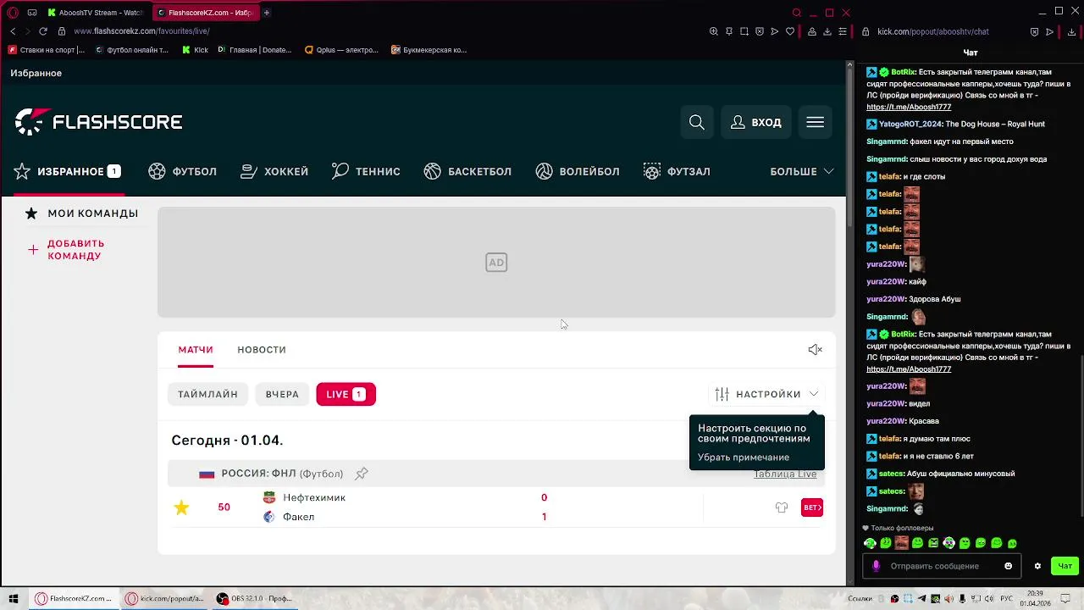Click the flashscorekz.com address bar
Viewport: 1084px width, 610px height.
pos(141,31)
